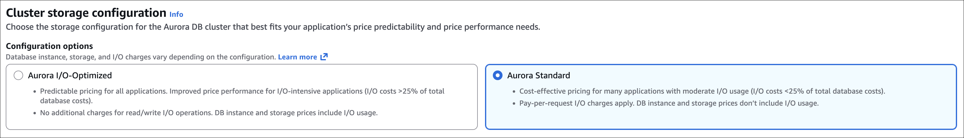The image size is (964, 138).
Task: Click the 'No additional charges for read/write' bullet
Action: point(208,113)
